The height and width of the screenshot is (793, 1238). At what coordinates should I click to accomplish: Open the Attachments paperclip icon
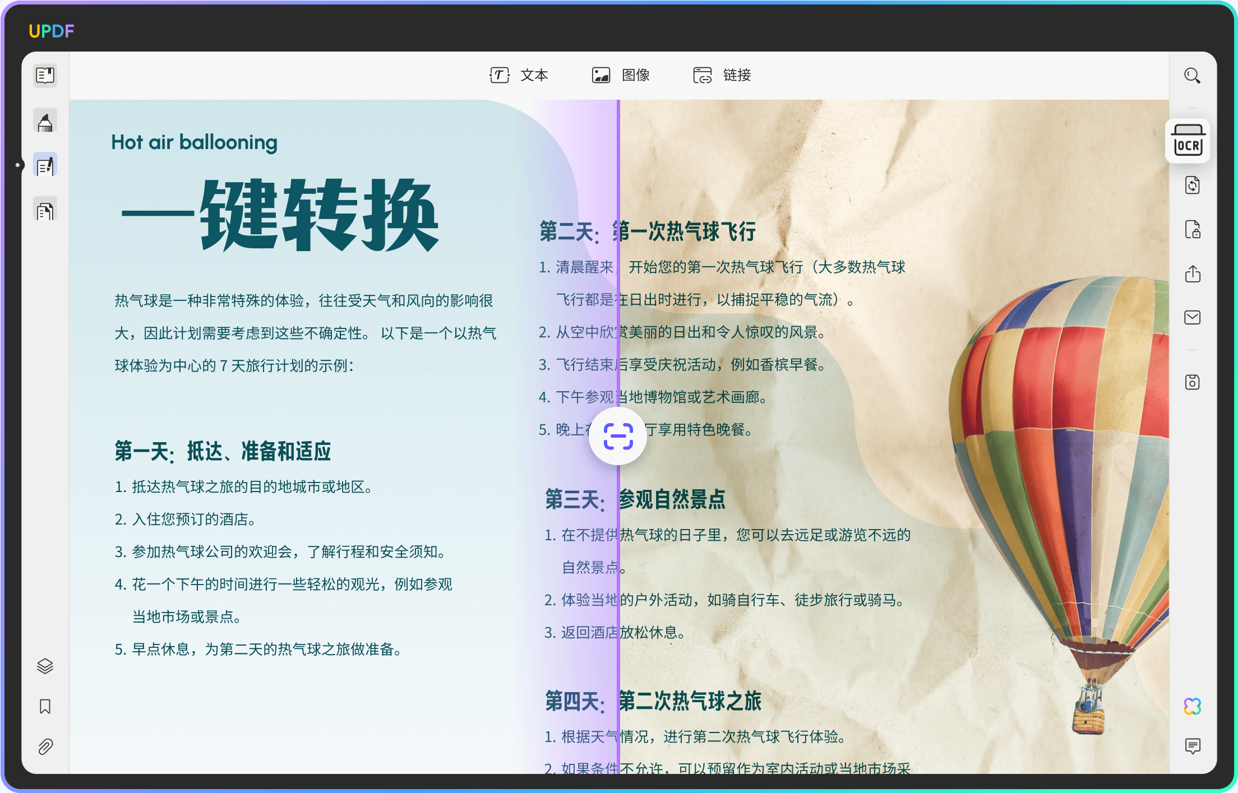(x=45, y=746)
